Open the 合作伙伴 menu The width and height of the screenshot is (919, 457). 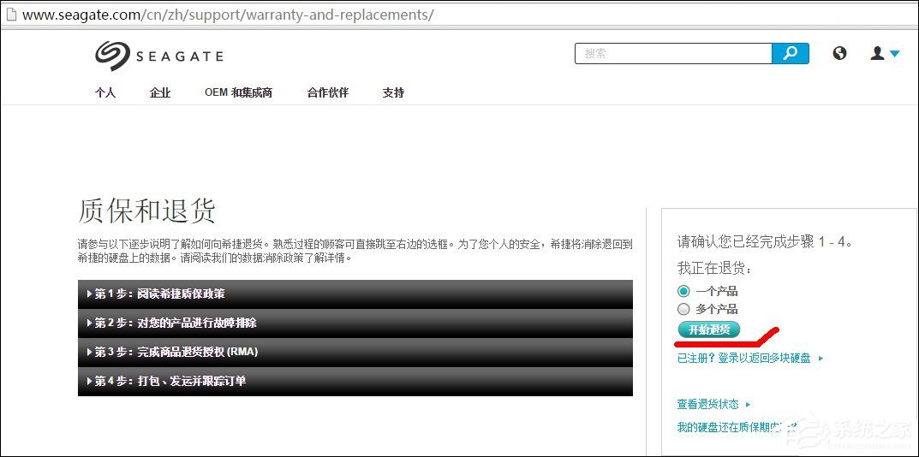pyautogui.click(x=327, y=92)
